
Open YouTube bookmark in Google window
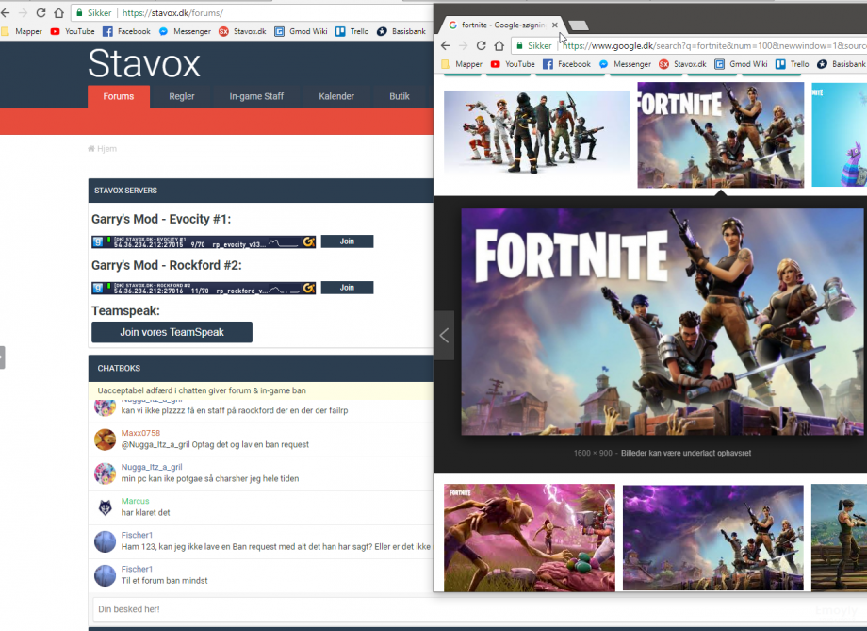tap(513, 64)
